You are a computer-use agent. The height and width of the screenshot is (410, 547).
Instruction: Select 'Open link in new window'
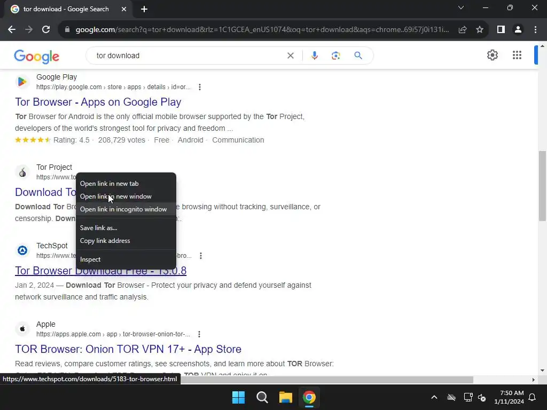(x=126, y=196)
